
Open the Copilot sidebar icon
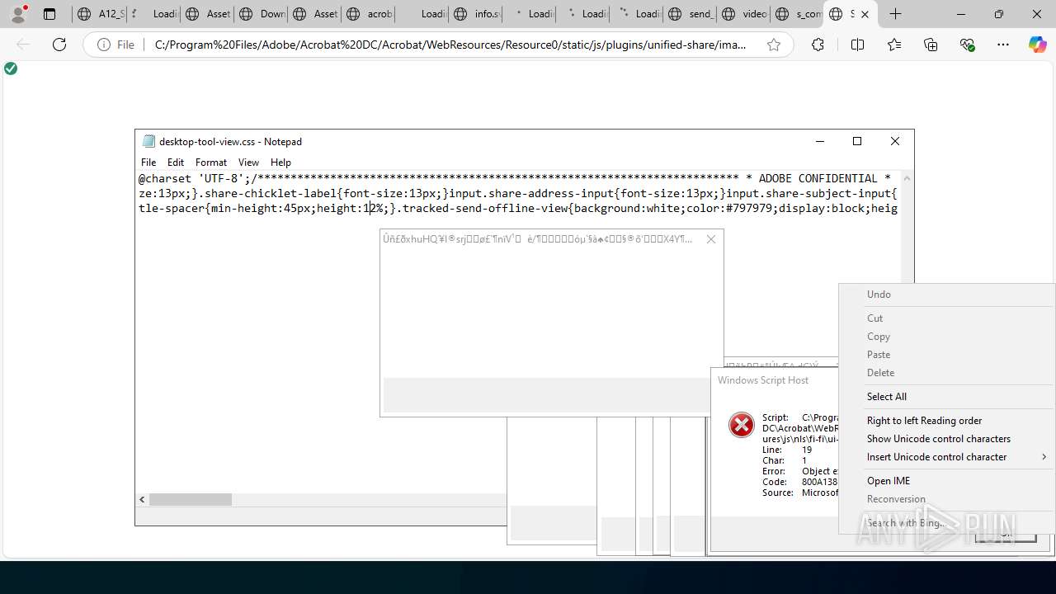pyautogui.click(x=1037, y=45)
